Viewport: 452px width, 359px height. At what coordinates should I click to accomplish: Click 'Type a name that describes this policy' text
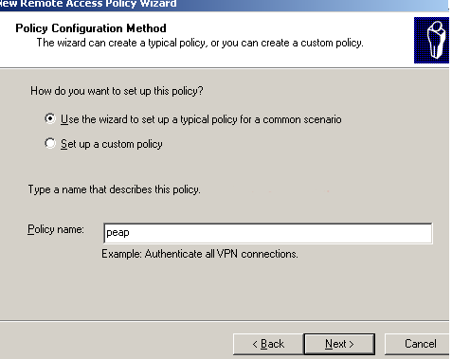(x=114, y=189)
